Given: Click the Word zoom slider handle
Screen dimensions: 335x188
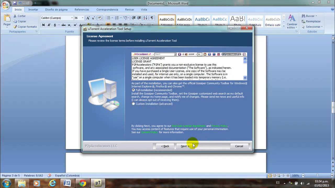Looking at the screenshot, I should (317, 175).
